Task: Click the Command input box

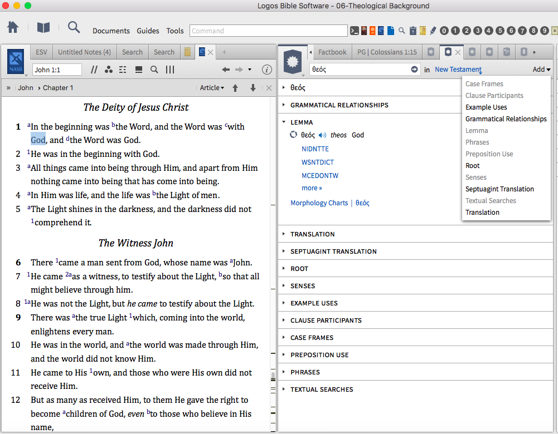Action: click(x=268, y=31)
